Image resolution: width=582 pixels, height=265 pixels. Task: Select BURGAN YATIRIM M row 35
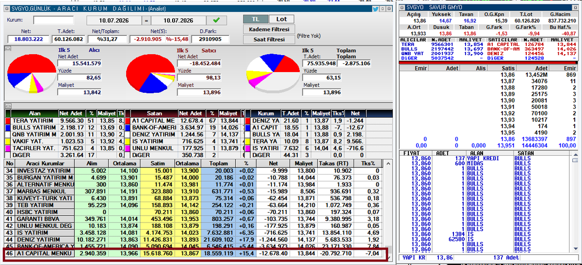click(194, 177)
